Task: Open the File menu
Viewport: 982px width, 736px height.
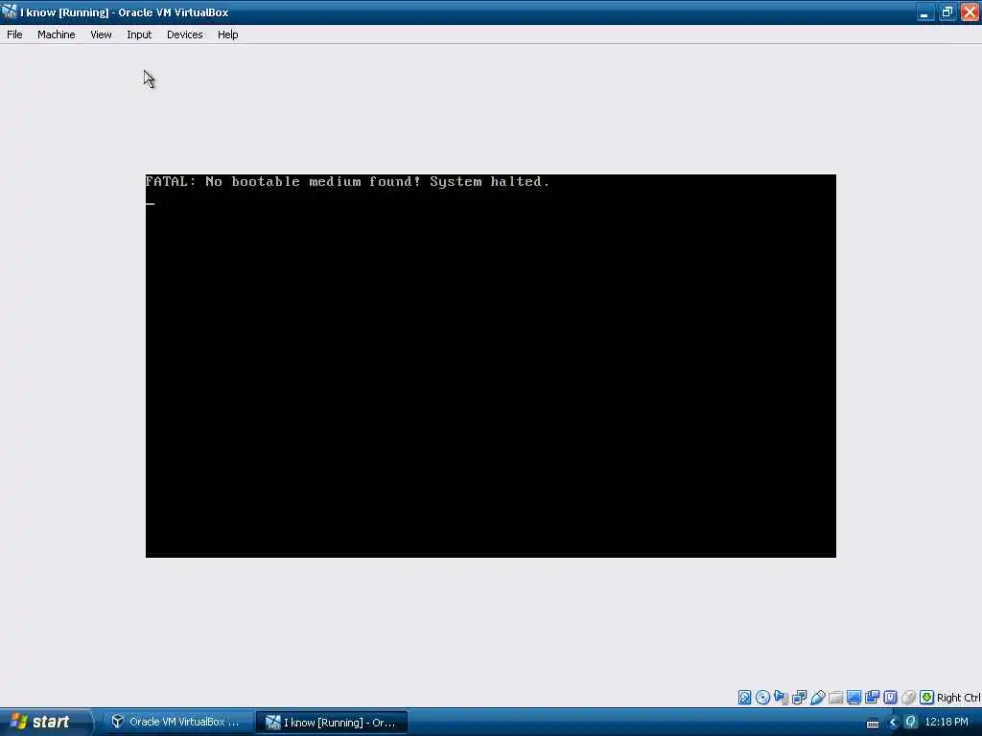Action: [x=14, y=34]
